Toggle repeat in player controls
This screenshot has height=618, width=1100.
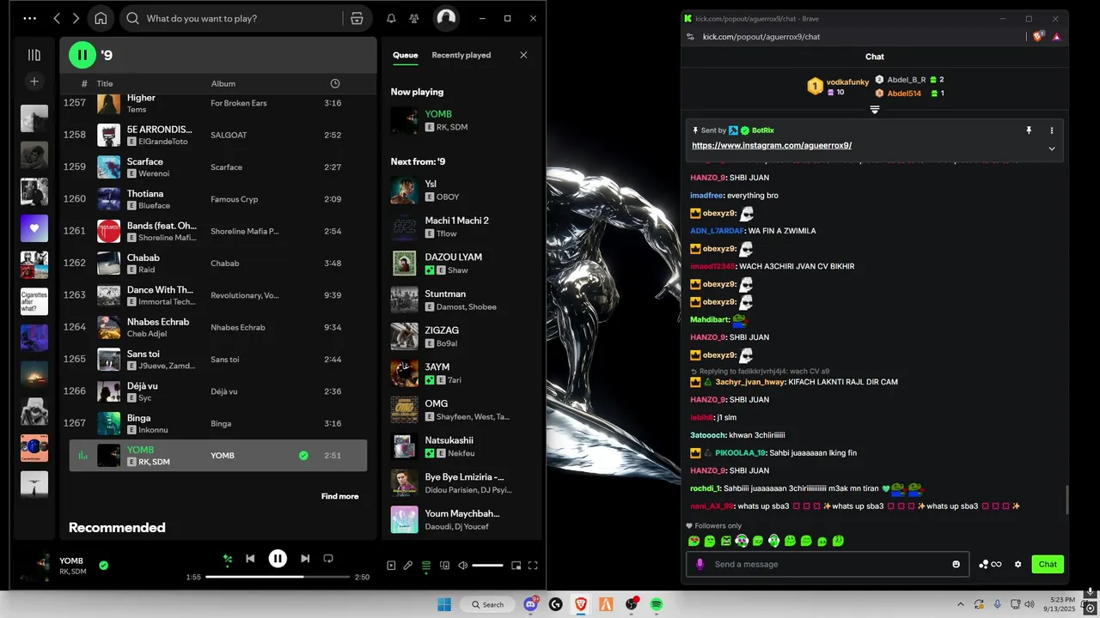coord(327,559)
